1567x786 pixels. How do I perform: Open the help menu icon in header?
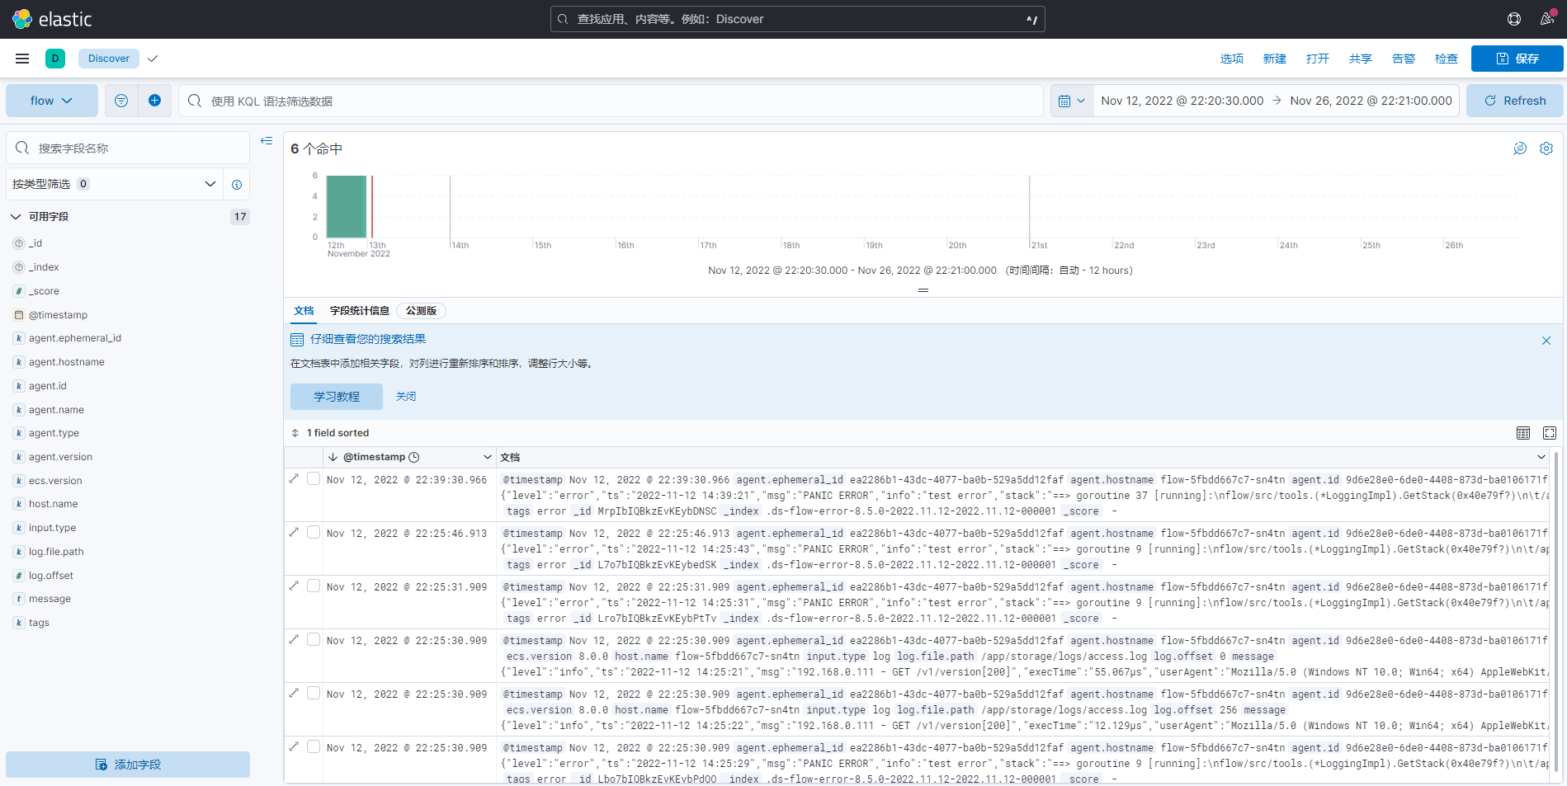click(x=1514, y=19)
